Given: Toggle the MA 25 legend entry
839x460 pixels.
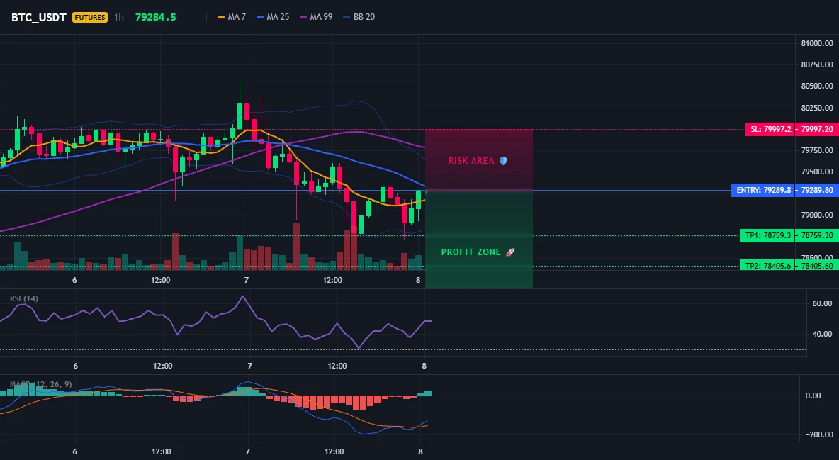Looking at the screenshot, I should (273, 17).
